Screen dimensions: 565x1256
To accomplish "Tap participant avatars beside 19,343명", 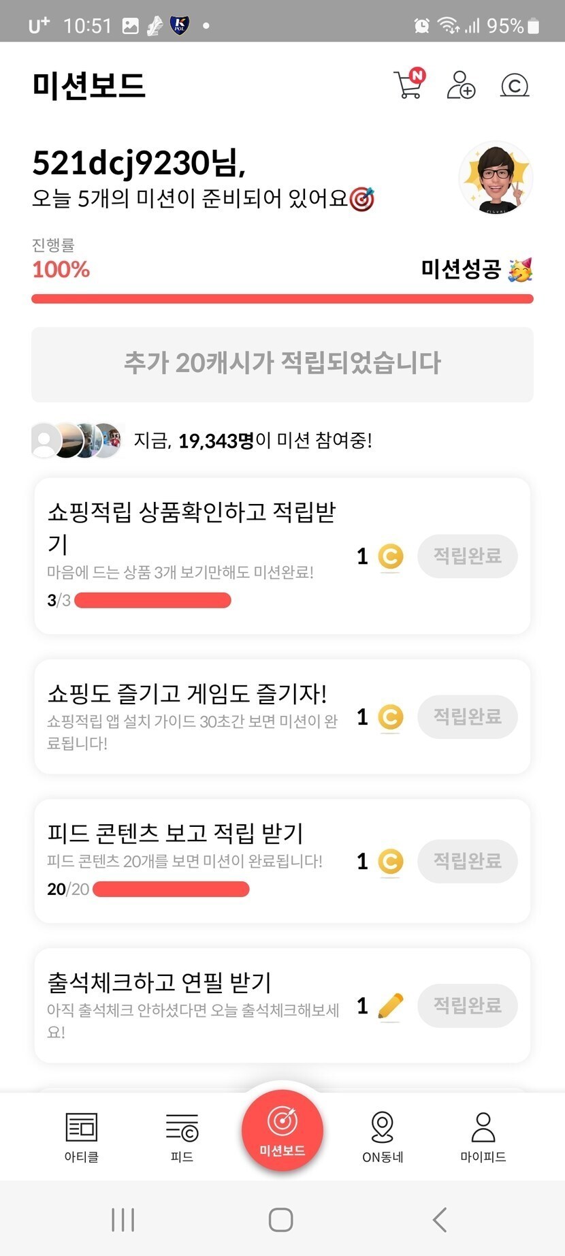I will pos(76,441).
